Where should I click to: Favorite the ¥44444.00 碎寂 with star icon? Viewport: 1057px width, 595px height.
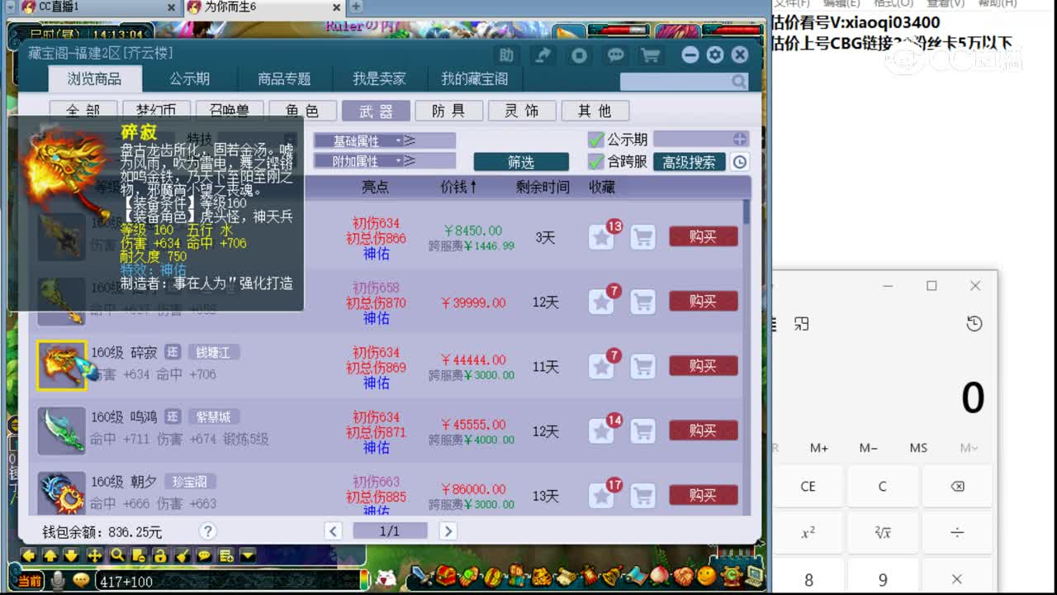[x=601, y=367]
